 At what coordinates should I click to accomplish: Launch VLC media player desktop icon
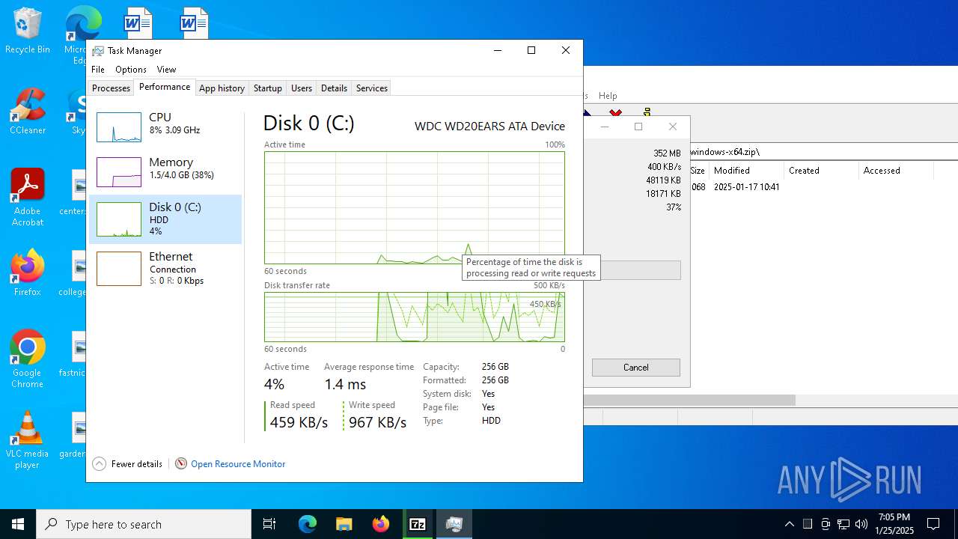click(27, 440)
